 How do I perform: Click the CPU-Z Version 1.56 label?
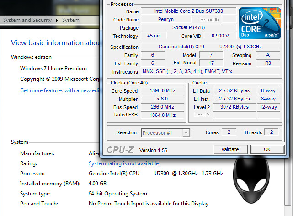(x=153, y=150)
